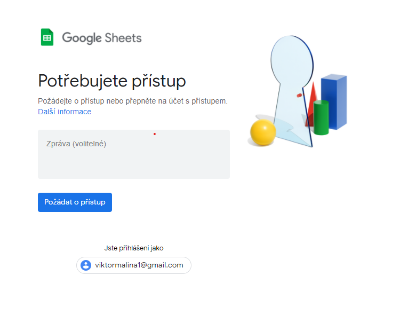
Task: Click the "Potřebujete přístup" heading
Action: point(112,81)
